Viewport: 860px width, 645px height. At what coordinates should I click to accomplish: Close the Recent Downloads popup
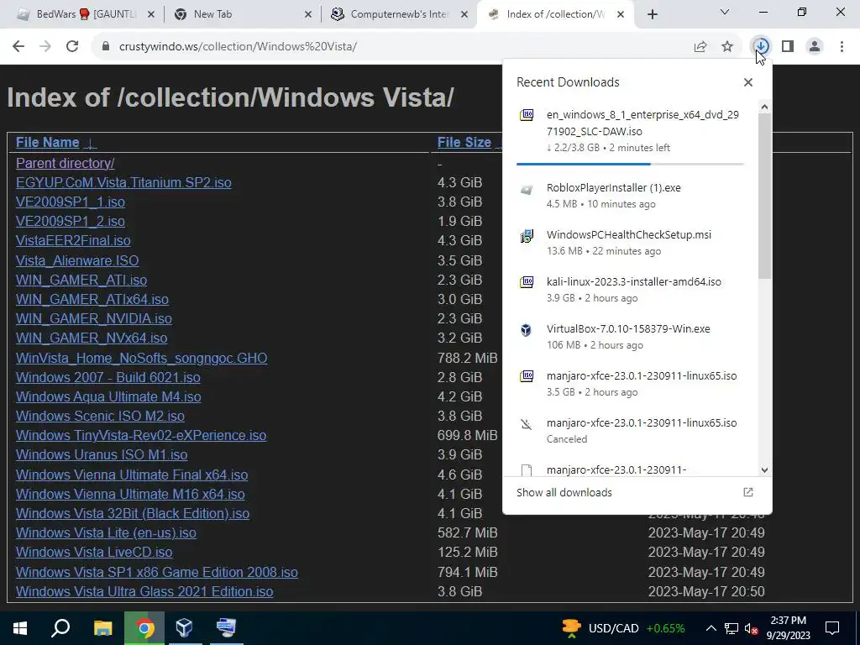click(x=748, y=82)
